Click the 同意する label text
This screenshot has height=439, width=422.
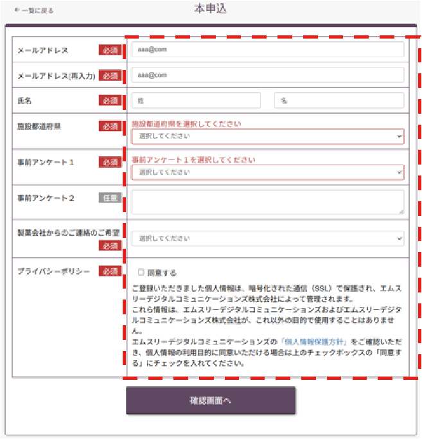tap(162, 273)
